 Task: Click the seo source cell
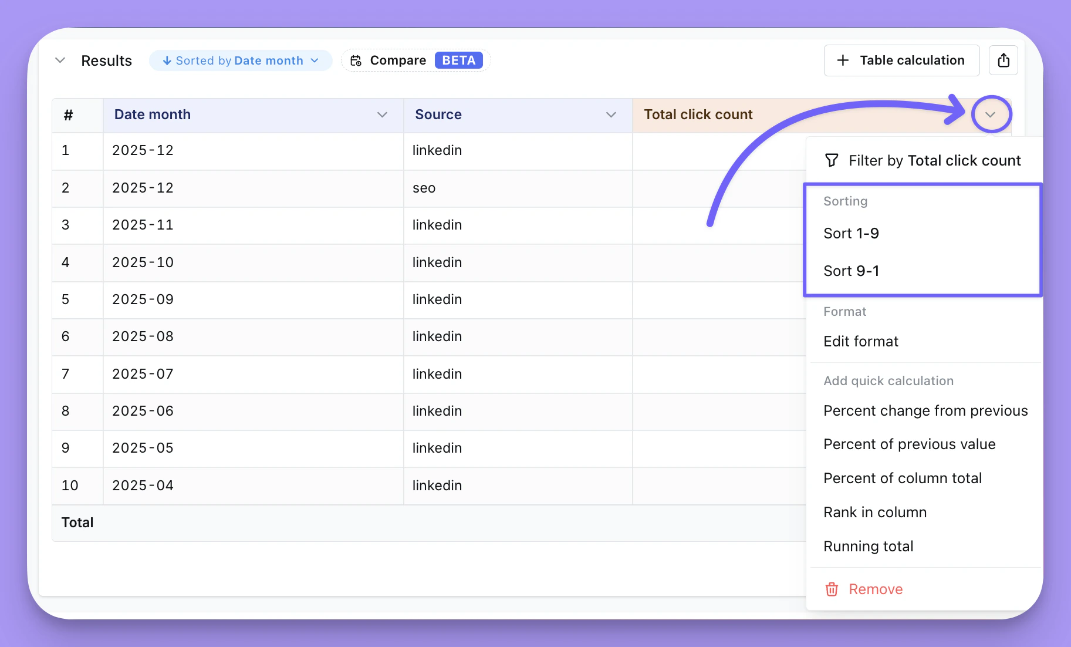tap(518, 188)
